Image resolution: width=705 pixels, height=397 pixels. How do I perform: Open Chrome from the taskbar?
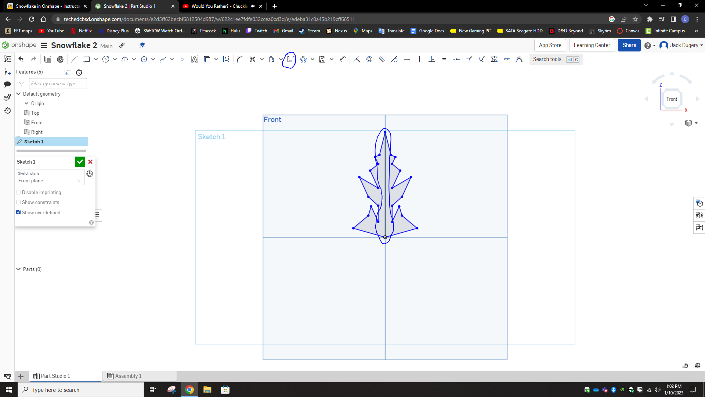click(189, 390)
